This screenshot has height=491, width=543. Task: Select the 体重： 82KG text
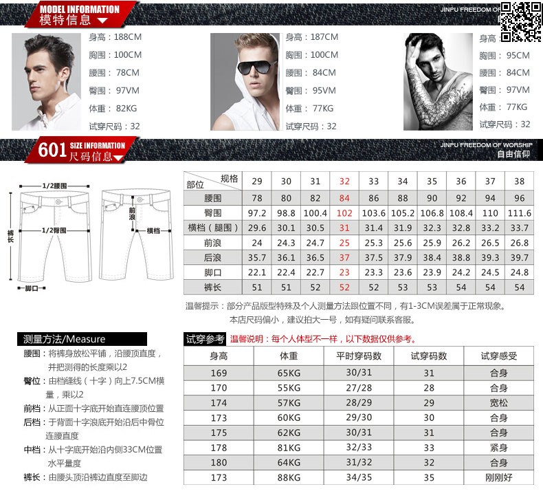tap(113, 109)
